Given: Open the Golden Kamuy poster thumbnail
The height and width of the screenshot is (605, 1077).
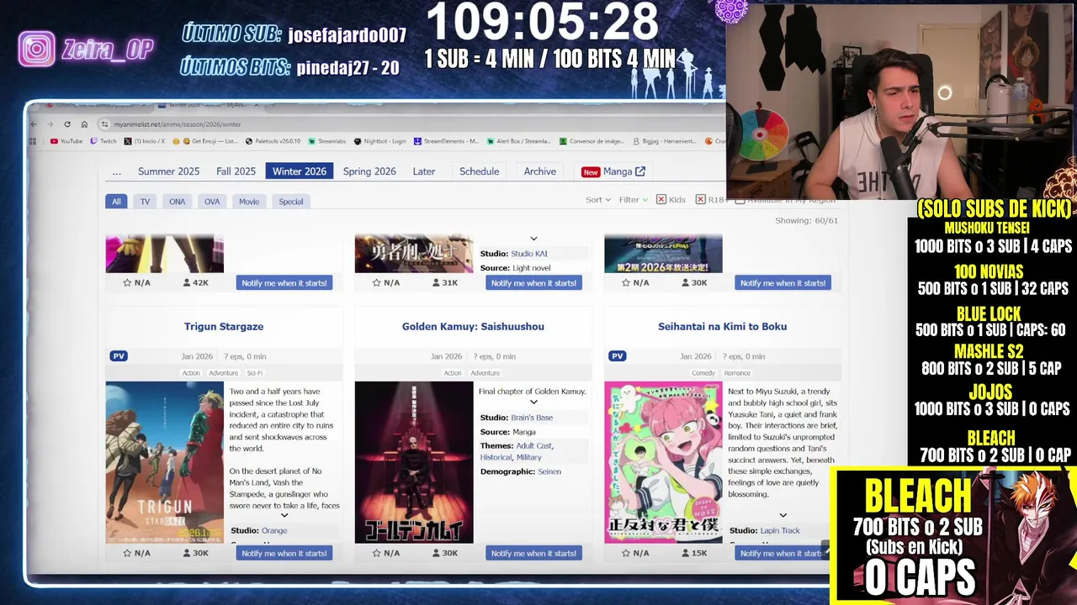Looking at the screenshot, I should tap(414, 462).
